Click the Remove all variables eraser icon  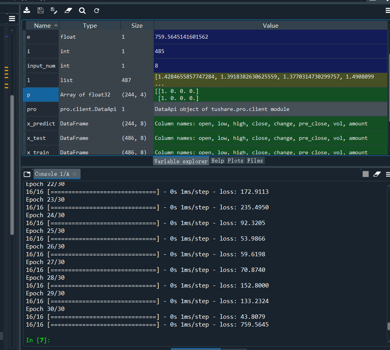pos(68,11)
